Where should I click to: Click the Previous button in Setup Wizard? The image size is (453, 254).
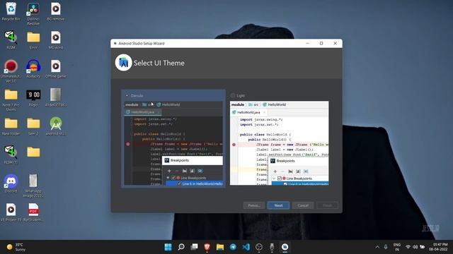[254, 205]
